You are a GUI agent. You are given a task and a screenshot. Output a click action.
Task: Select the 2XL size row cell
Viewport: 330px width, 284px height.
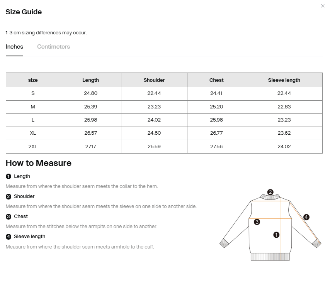tap(33, 147)
